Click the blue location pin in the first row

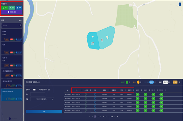(x=95, y=95)
